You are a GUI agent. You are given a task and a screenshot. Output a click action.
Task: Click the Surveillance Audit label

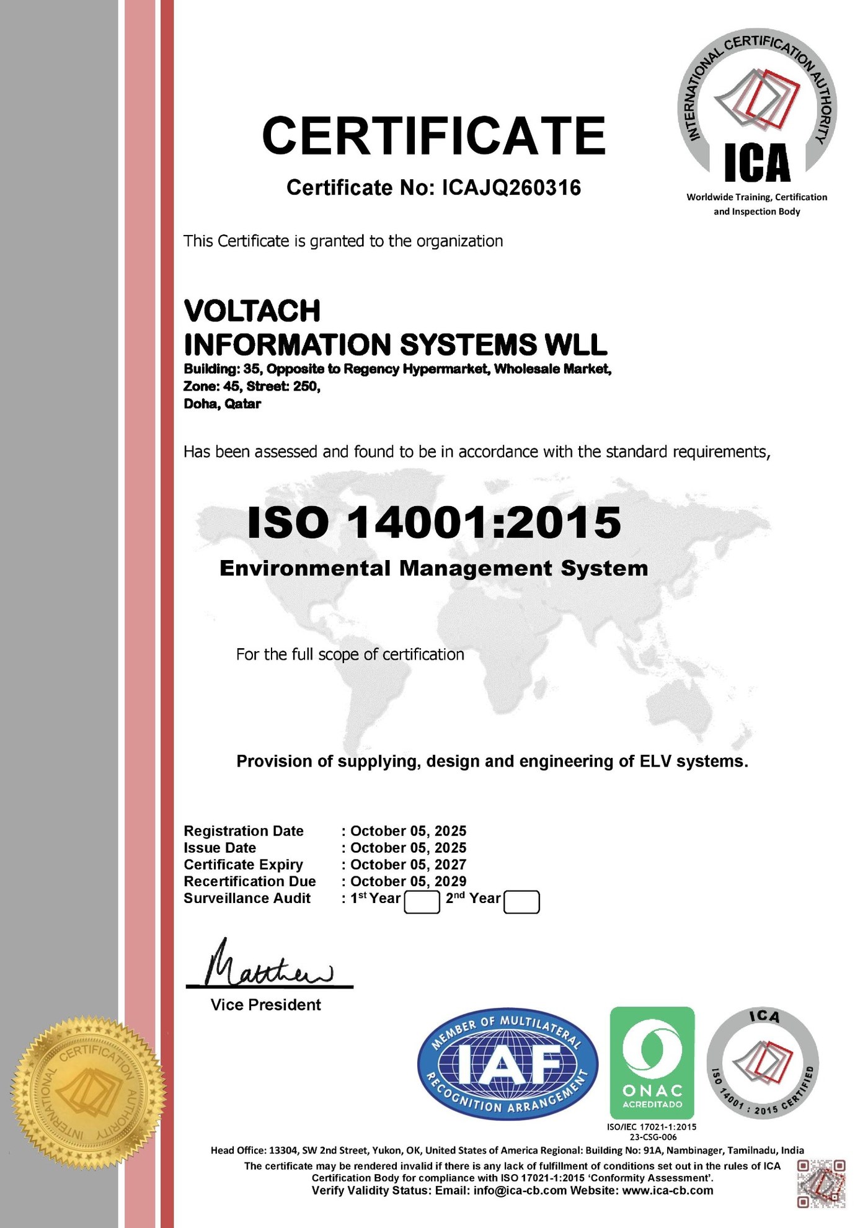247,898
